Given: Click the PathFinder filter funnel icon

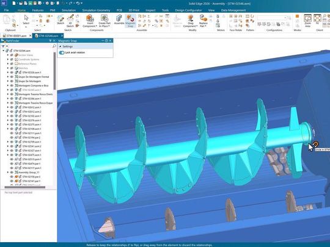Looking at the screenshot, I should (3, 46).
